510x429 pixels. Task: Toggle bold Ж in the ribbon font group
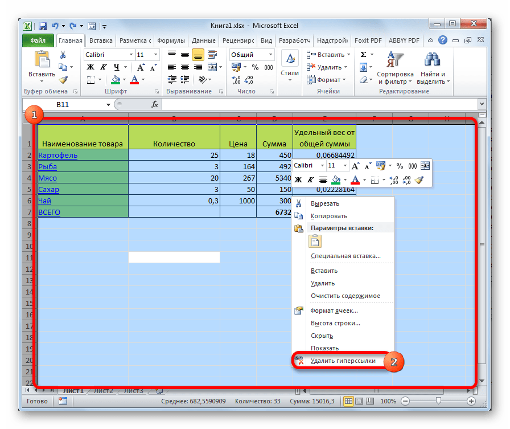(90, 67)
